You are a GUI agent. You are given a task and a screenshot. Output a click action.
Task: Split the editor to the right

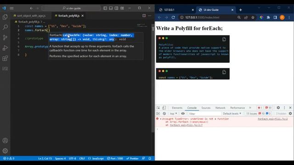[144, 16]
